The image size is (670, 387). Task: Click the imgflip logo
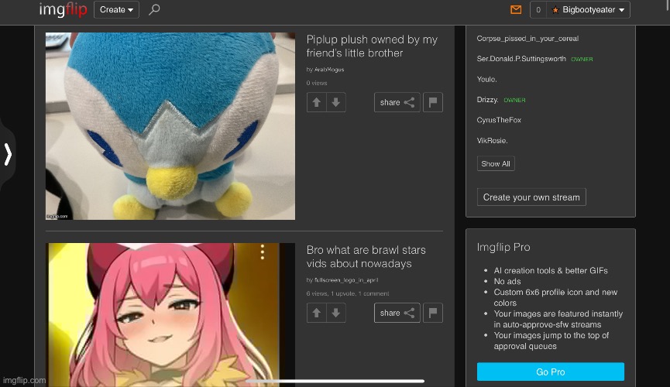pyautogui.click(x=63, y=9)
